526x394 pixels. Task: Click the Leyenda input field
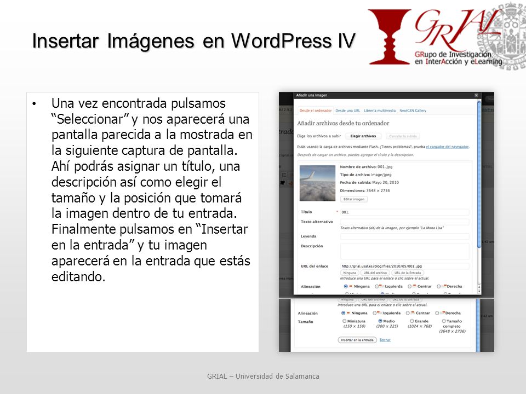click(x=404, y=236)
